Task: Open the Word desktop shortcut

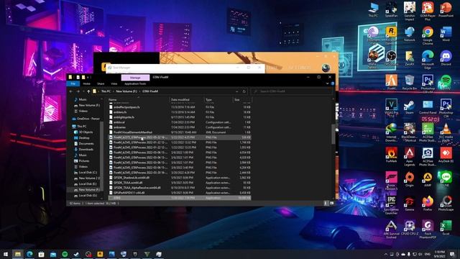Action: click(x=446, y=34)
